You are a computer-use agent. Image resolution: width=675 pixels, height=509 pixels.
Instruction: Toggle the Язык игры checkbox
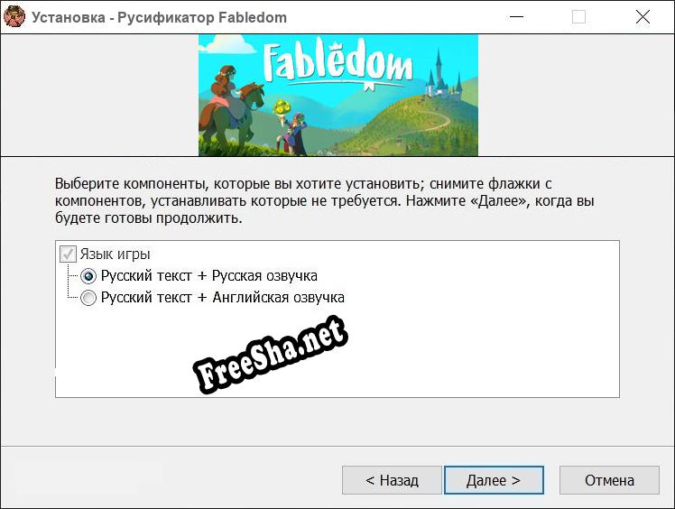(68, 255)
